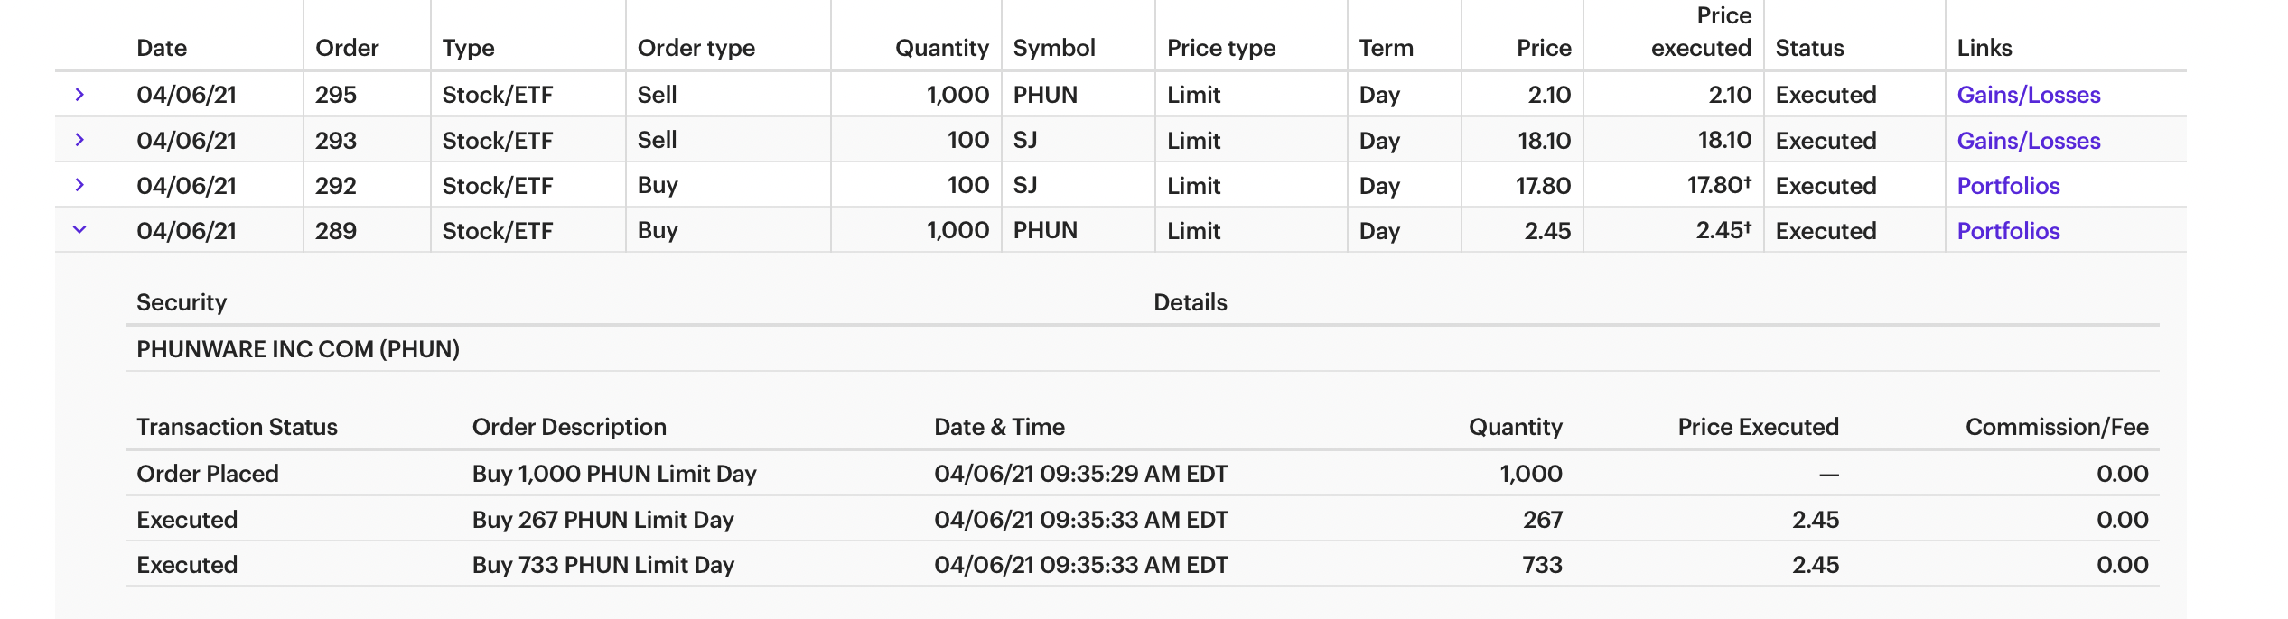Click the Symbol column header
2288x619 pixels.
pos(1053,48)
